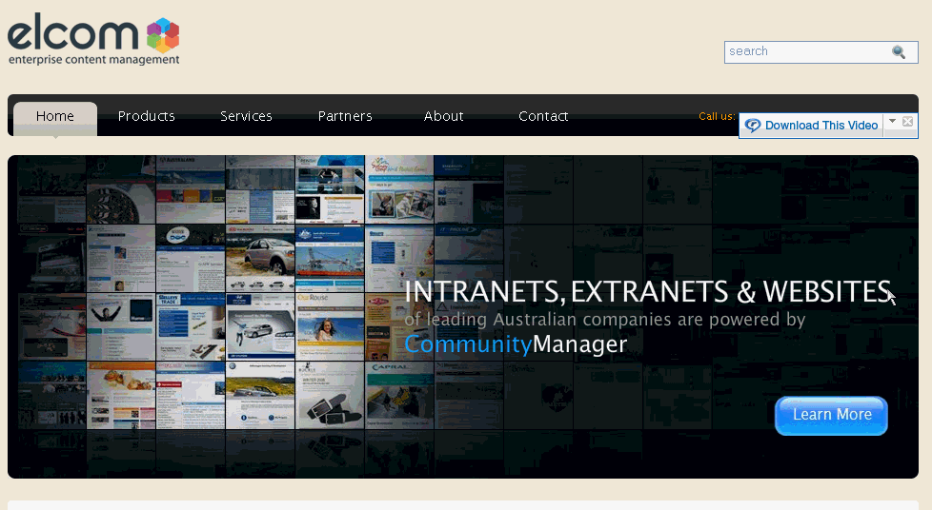Screen dimensions: 932x510
Task: Open the Contact menu
Action: pos(543,116)
